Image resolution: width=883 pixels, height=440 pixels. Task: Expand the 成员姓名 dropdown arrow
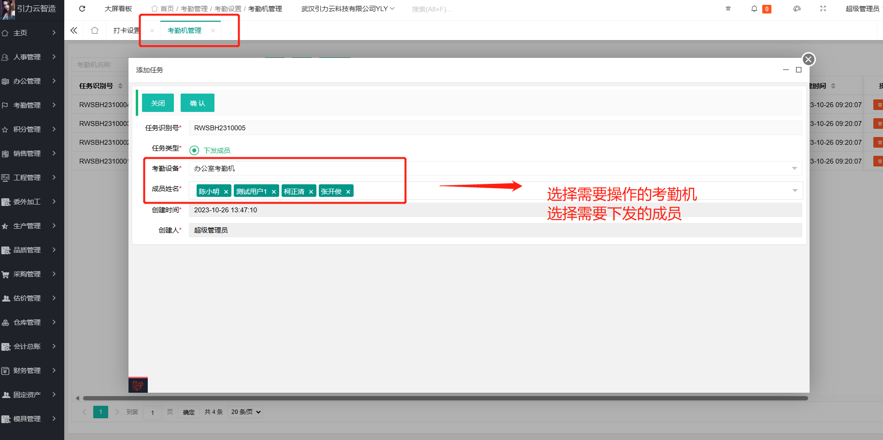[795, 191]
